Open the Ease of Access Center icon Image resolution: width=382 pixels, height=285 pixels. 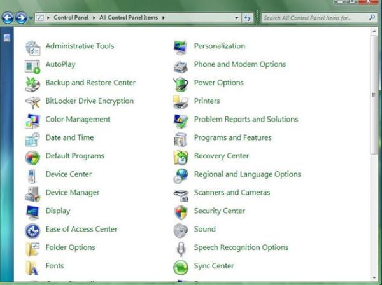tap(32, 231)
